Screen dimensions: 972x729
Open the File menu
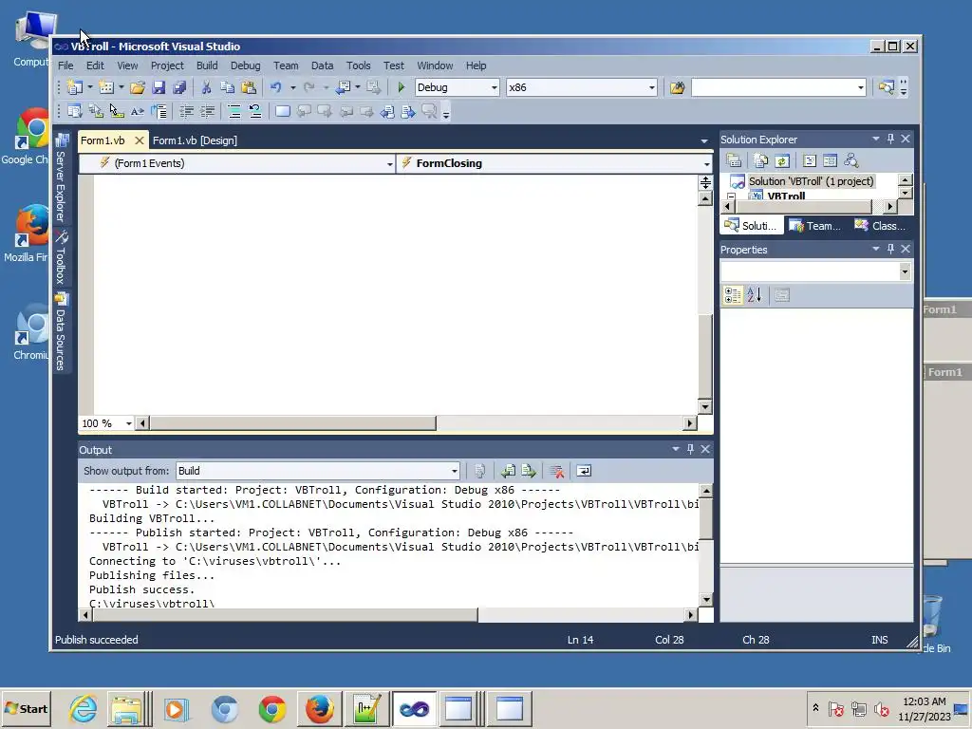click(x=65, y=65)
